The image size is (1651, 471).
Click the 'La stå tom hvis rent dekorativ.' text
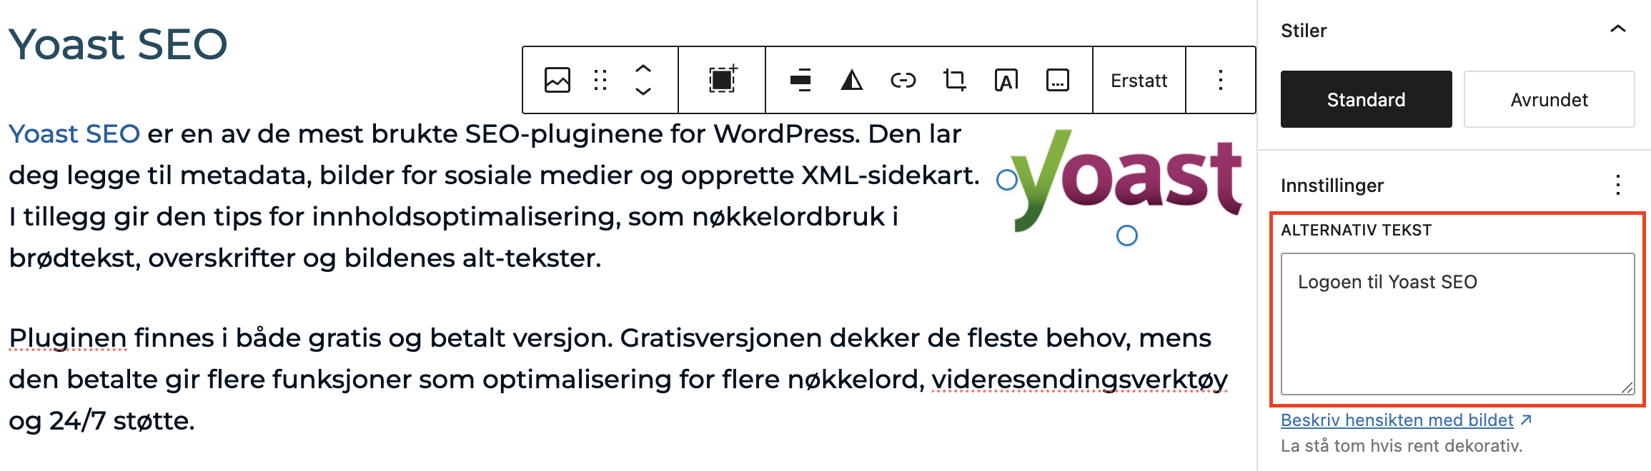click(1402, 446)
